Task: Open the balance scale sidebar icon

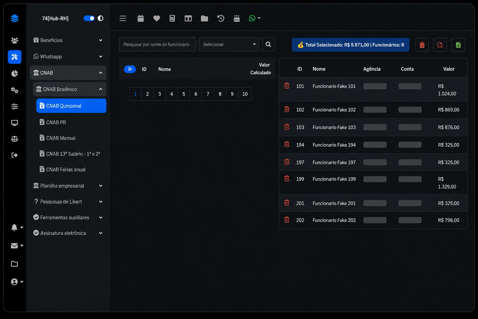Action: [x=15, y=139]
